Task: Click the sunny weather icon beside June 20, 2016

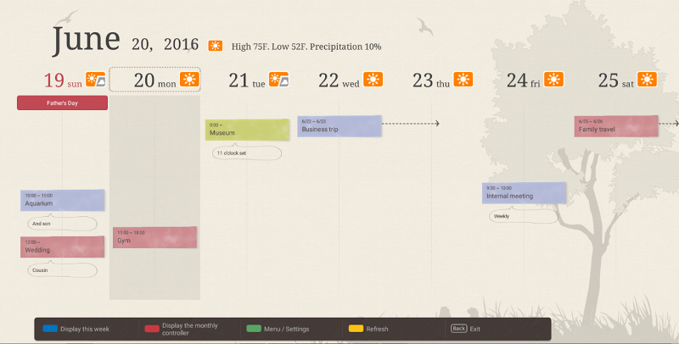Action: (216, 46)
